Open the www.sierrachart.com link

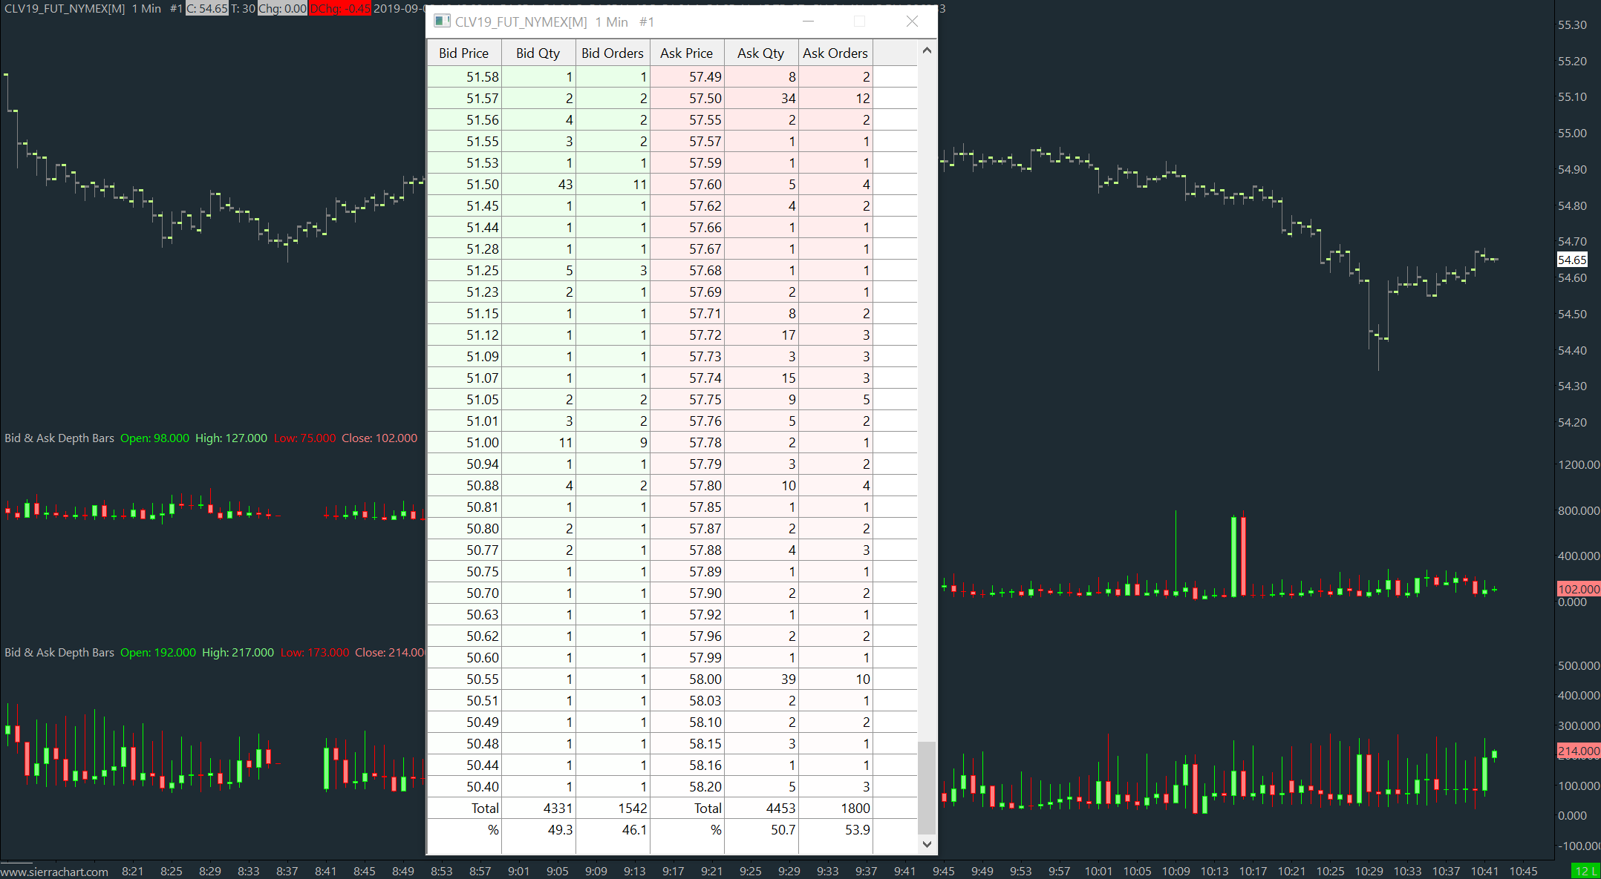[55, 872]
